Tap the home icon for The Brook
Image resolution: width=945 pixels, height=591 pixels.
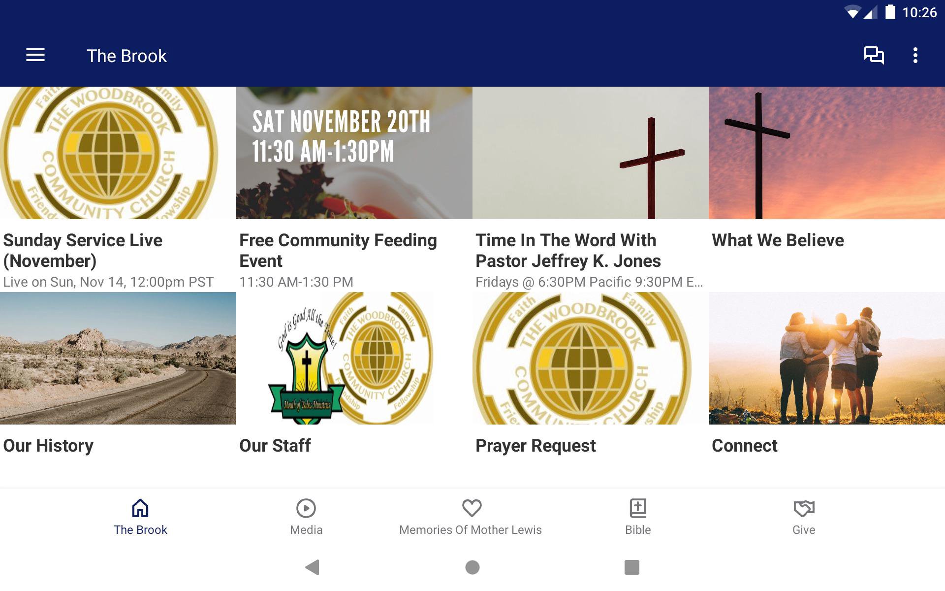[140, 508]
